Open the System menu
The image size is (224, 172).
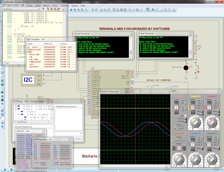(x=75, y=6)
